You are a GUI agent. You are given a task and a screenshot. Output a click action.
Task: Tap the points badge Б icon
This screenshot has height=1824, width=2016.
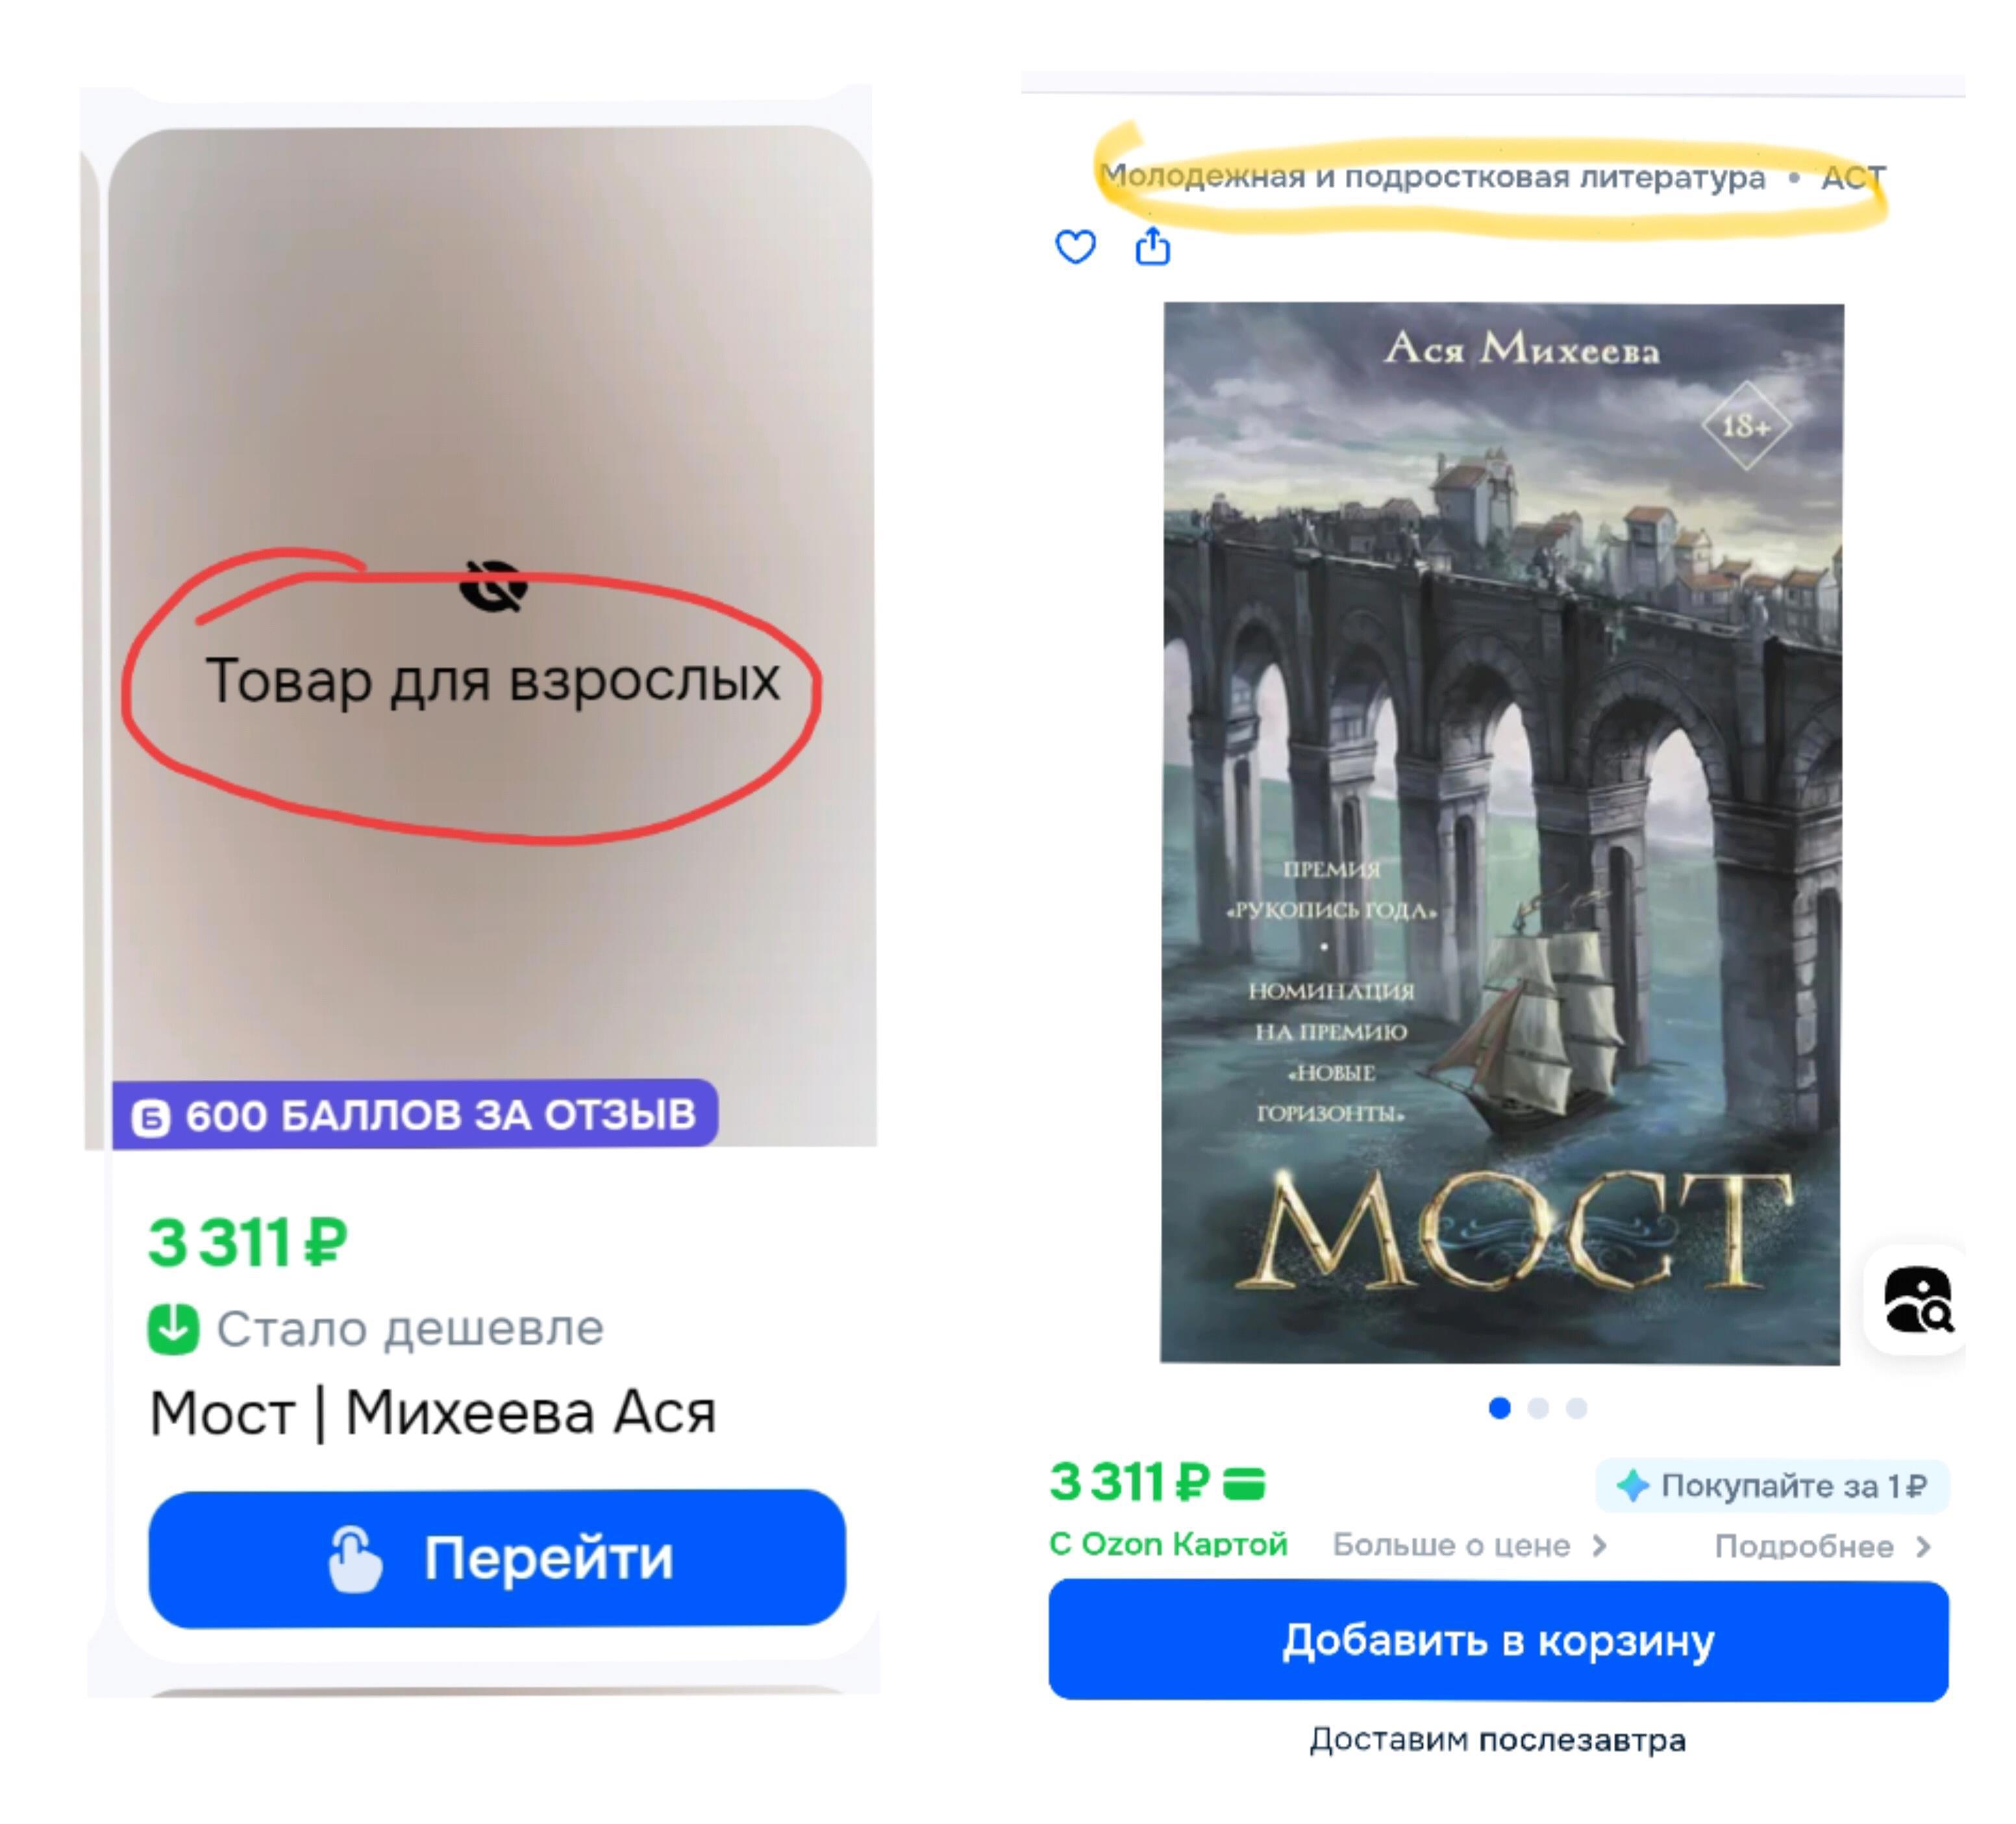pos(151,1117)
